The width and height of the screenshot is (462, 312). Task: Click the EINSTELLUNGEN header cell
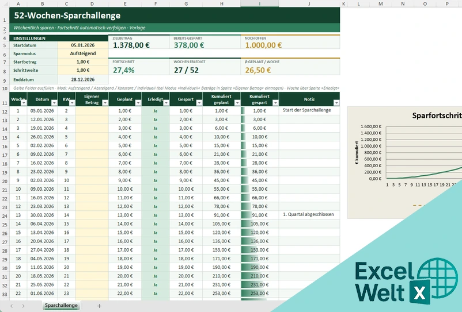click(x=59, y=38)
